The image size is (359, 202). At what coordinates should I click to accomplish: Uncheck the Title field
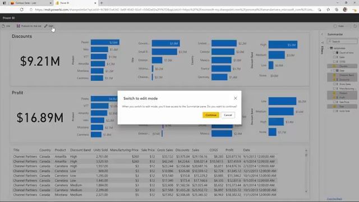tap(334, 107)
